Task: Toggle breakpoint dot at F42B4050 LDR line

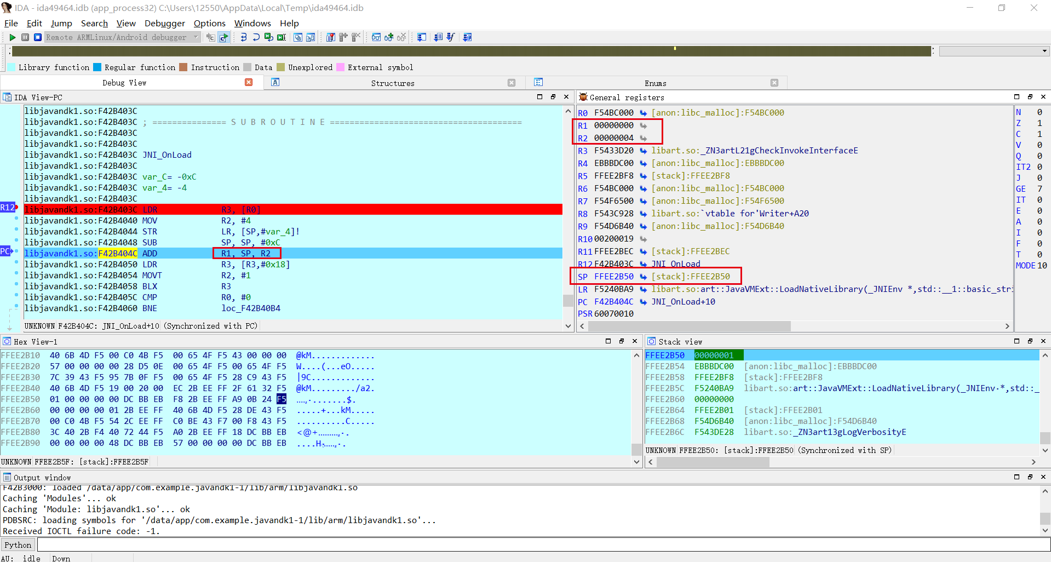Action: tap(16, 262)
